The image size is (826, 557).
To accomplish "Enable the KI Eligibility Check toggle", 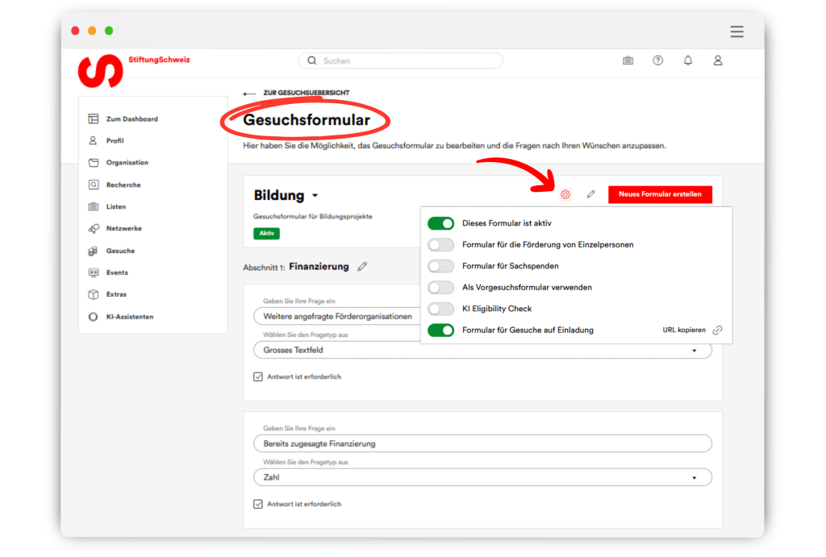I will coord(440,309).
